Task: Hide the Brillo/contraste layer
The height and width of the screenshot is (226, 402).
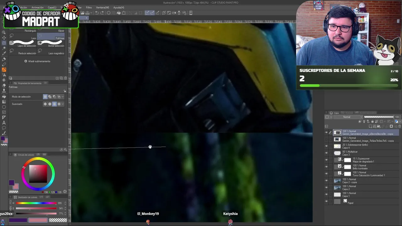Action: pos(326,167)
